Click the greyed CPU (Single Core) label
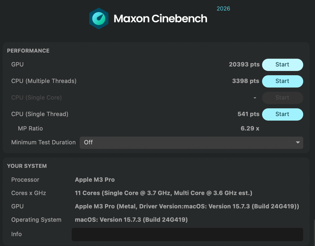315x246 pixels. tap(36, 97)
